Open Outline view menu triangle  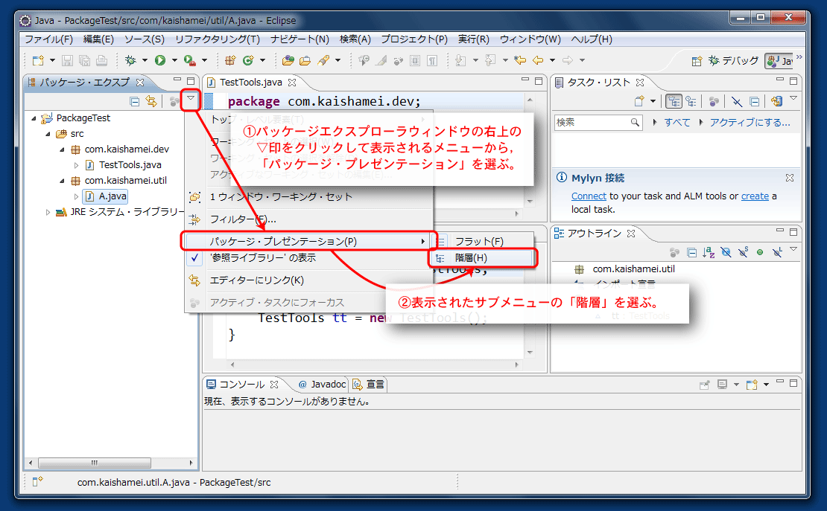point(793,249)
